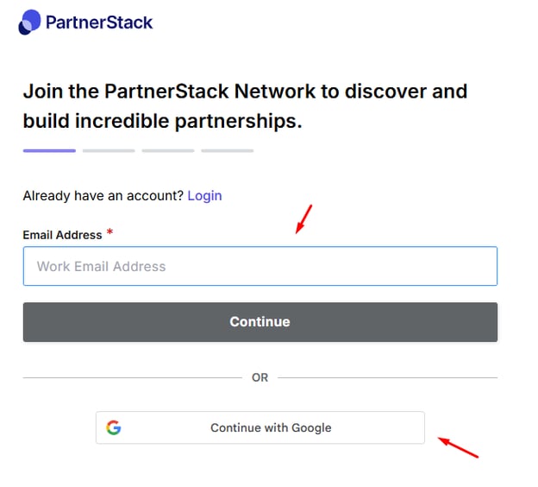Focus the Work Email Address field
Image resolution: width=538 pixels, height=487 pixels.
click(x=260, y=266)
